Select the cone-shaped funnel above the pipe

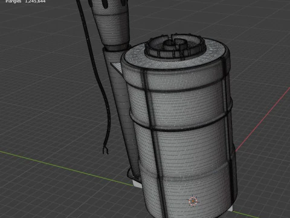click(x=114, y=26)
